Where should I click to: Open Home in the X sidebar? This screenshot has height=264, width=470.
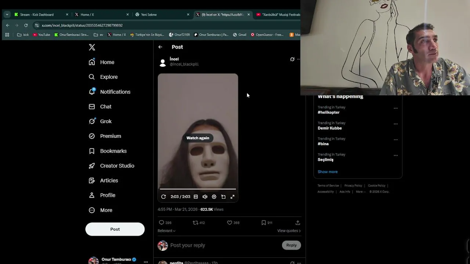click(x=102, y=62)
